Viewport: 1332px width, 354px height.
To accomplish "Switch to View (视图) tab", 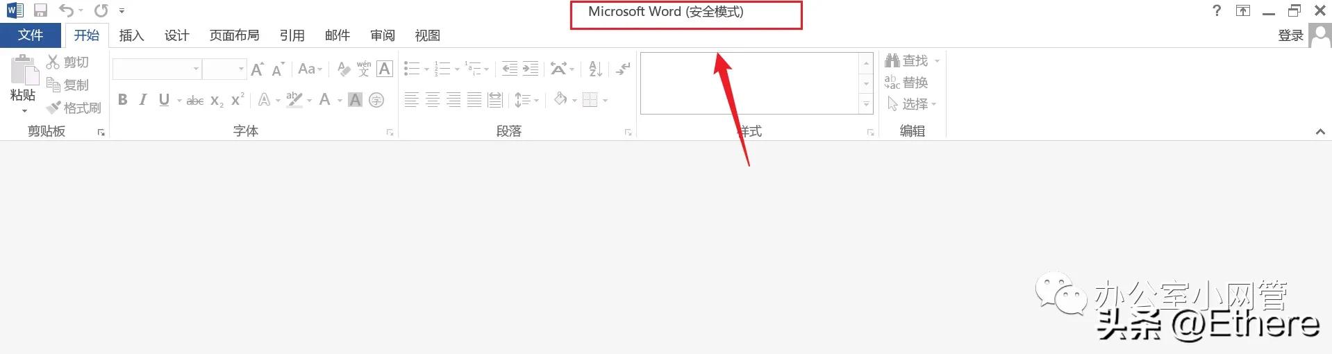I will [x=427, y=35].
